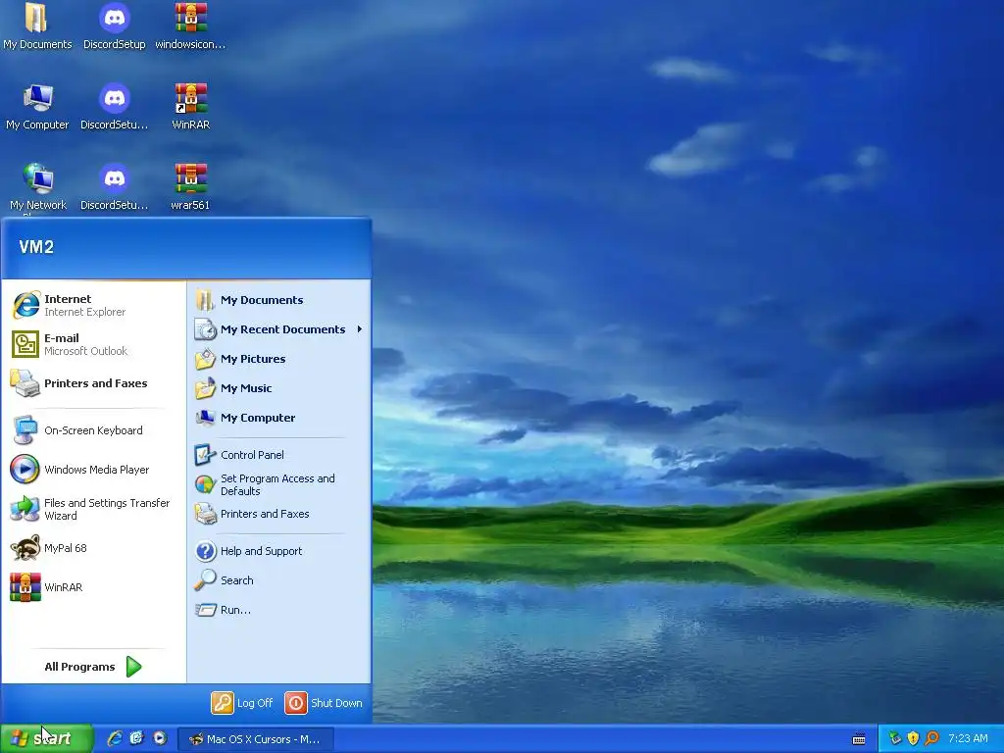Switch to Mac OS X Cursors taskbar window

tap(256, 739)
